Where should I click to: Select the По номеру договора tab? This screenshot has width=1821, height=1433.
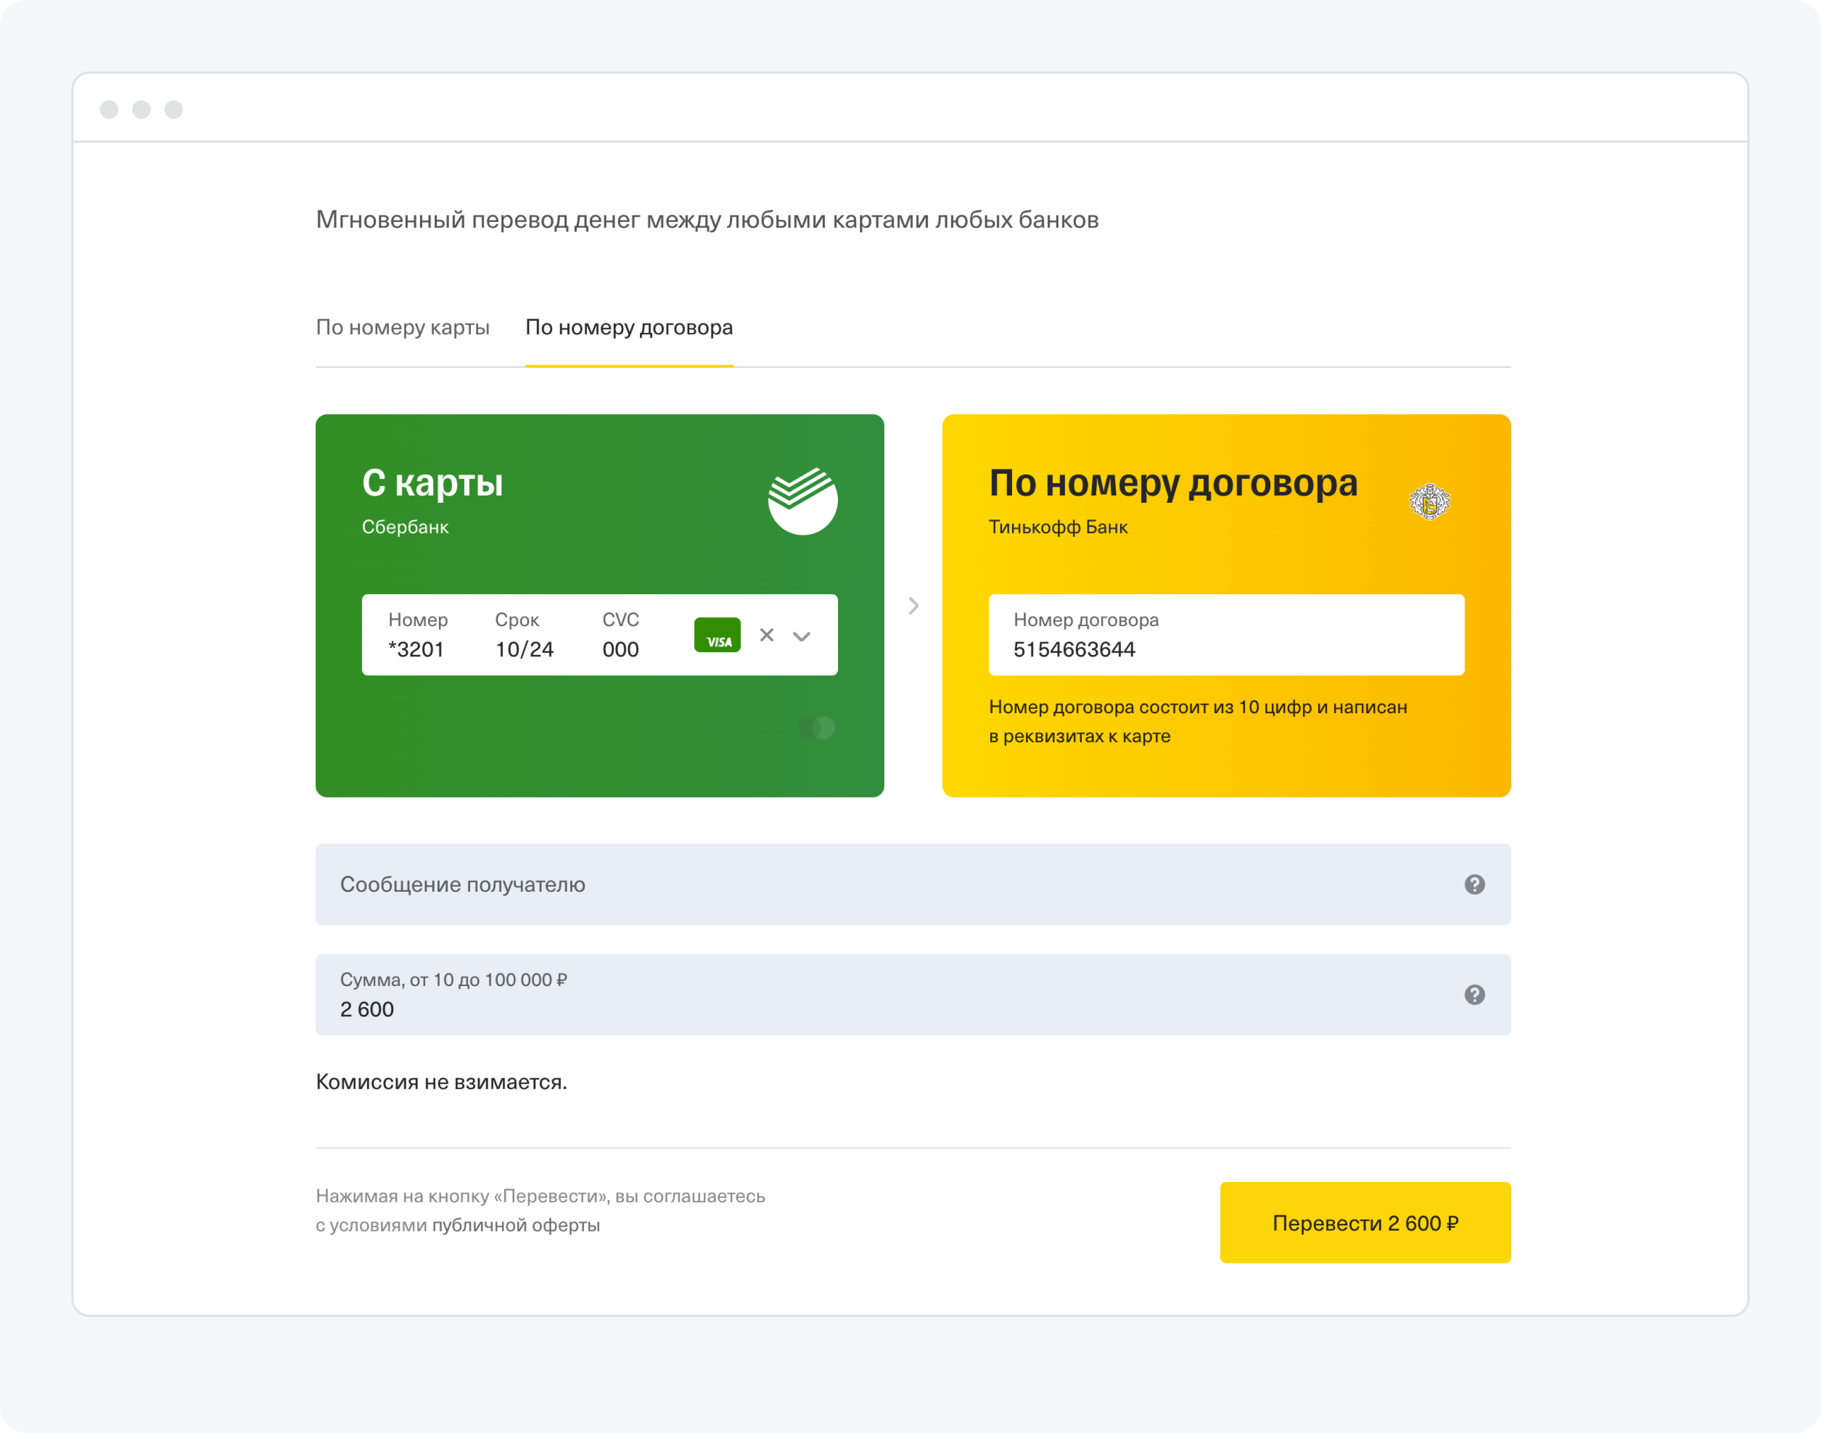tap(629, 327)
